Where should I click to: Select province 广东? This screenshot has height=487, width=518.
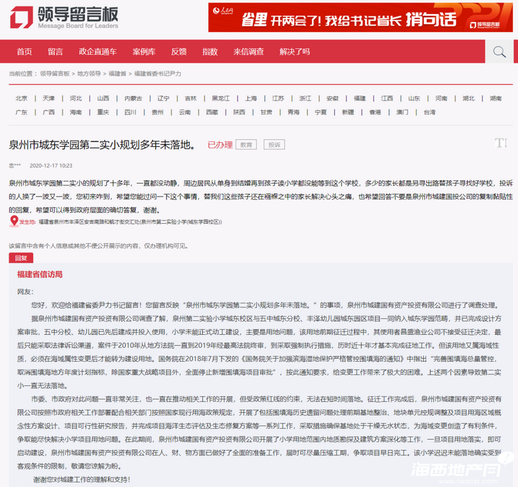click(x=21, y=112)
